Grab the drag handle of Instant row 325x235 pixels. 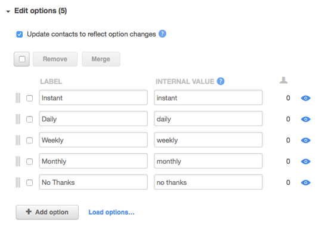[x=18, y=98]
